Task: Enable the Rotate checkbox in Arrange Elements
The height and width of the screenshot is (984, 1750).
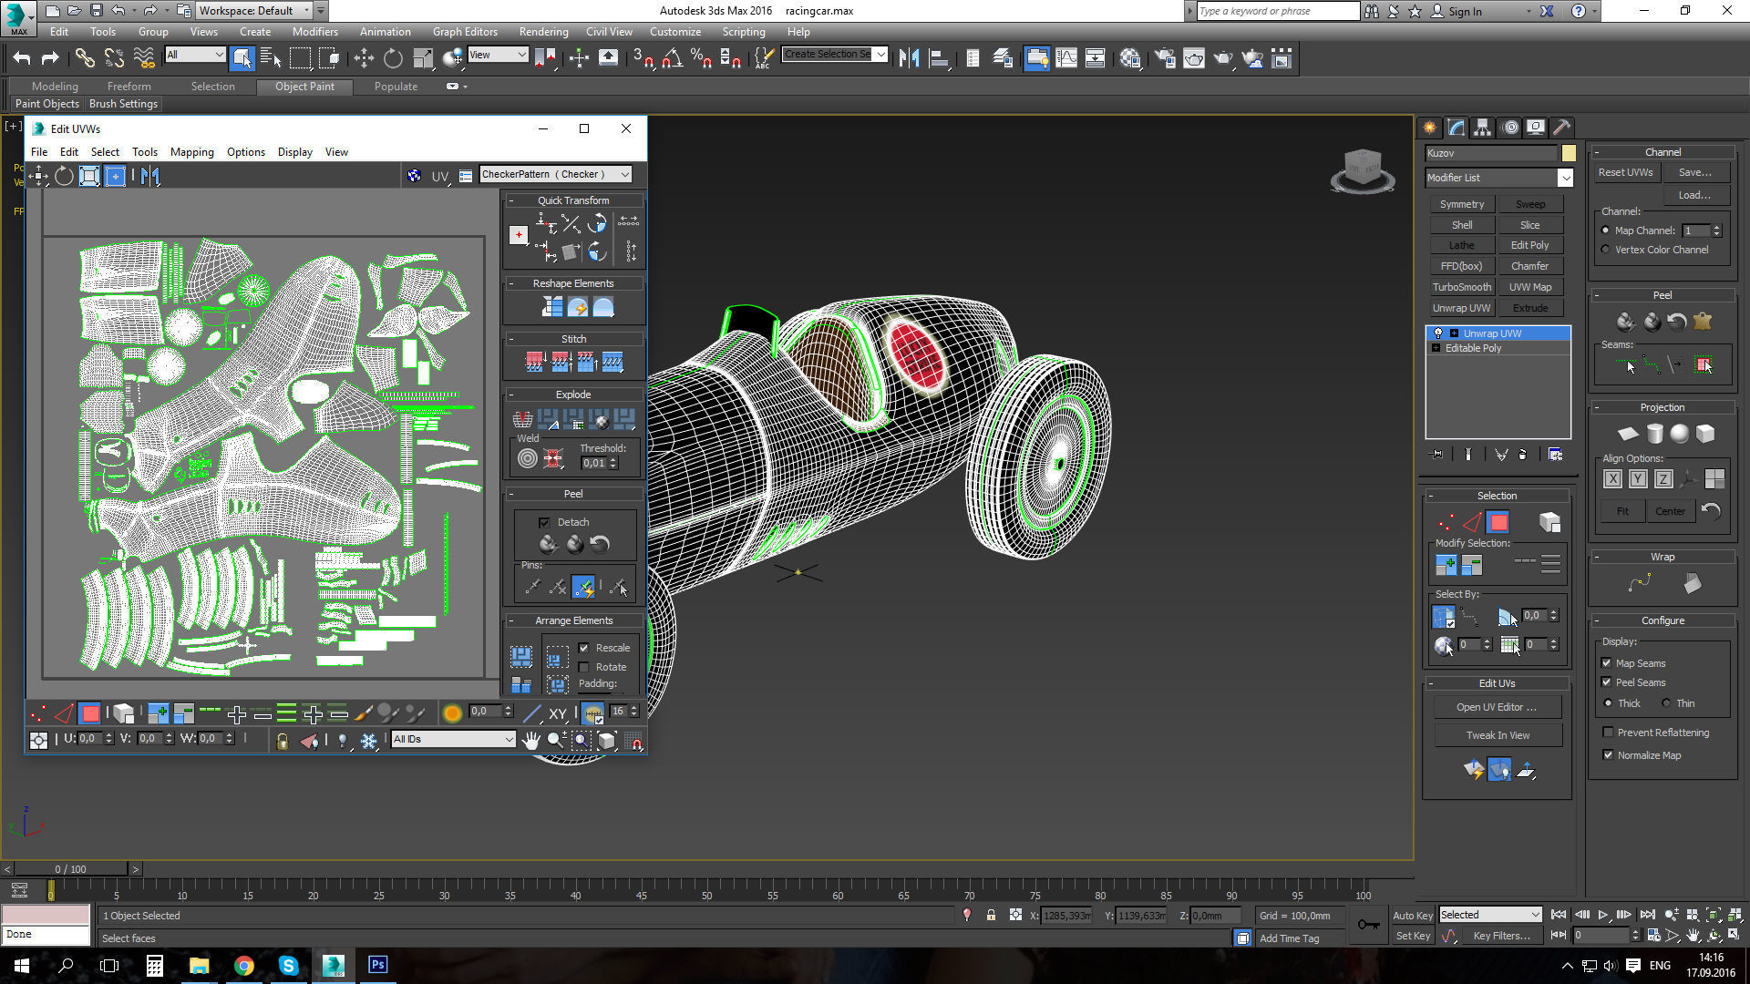Action: click(584, 667)
